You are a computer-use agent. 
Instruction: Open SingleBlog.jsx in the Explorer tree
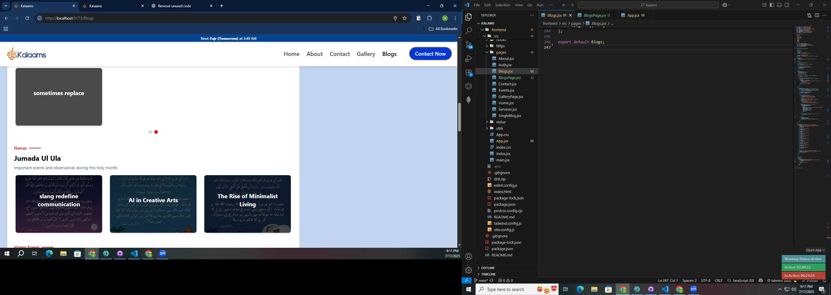510,116
